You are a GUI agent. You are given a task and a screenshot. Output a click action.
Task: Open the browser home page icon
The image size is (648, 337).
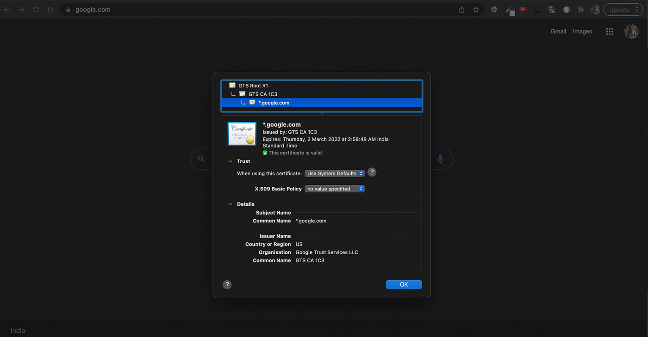point(50,9)
